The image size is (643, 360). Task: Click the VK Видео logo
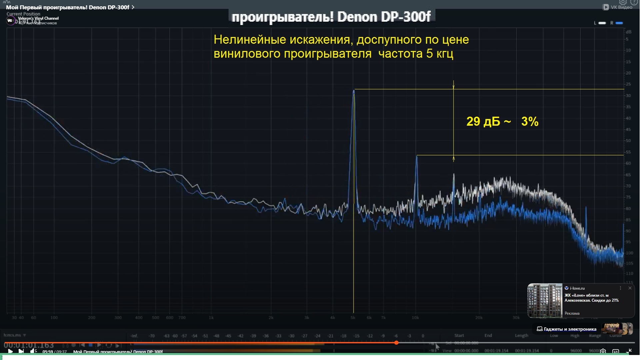coord(617,7)
